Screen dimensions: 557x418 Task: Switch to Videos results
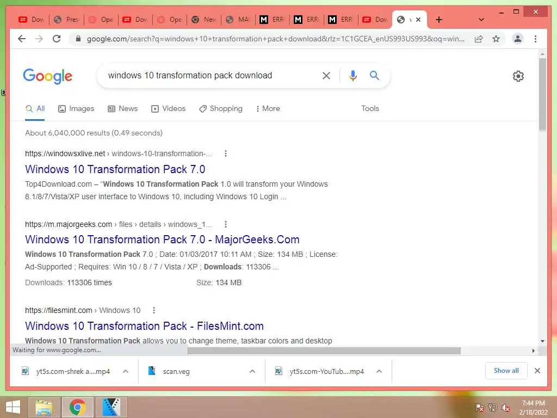click(x=168, y=109)
